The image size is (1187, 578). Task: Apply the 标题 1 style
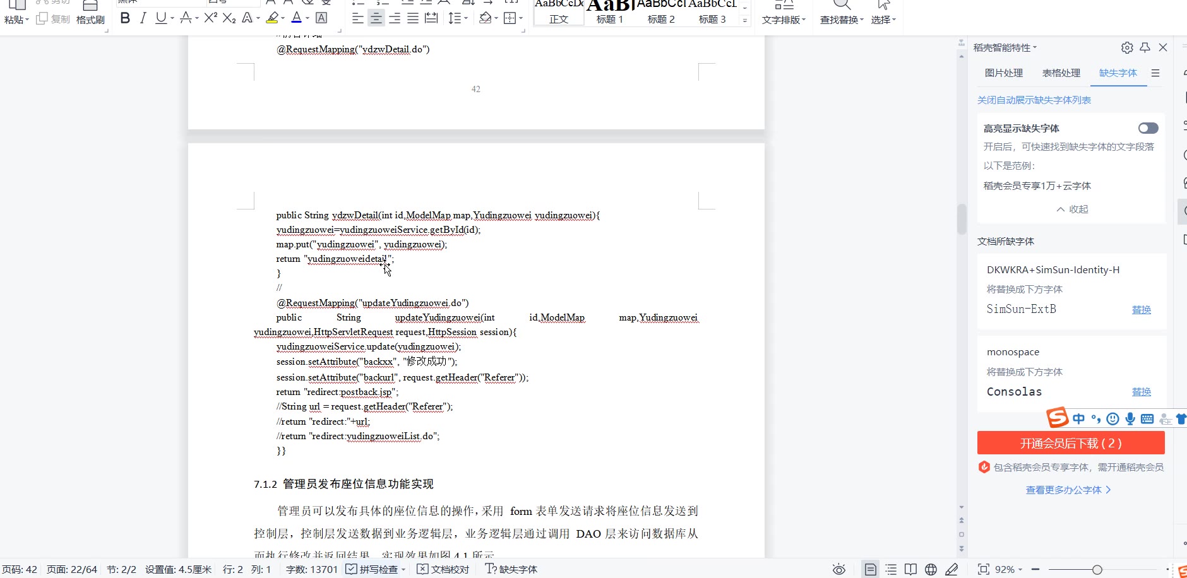610,13
